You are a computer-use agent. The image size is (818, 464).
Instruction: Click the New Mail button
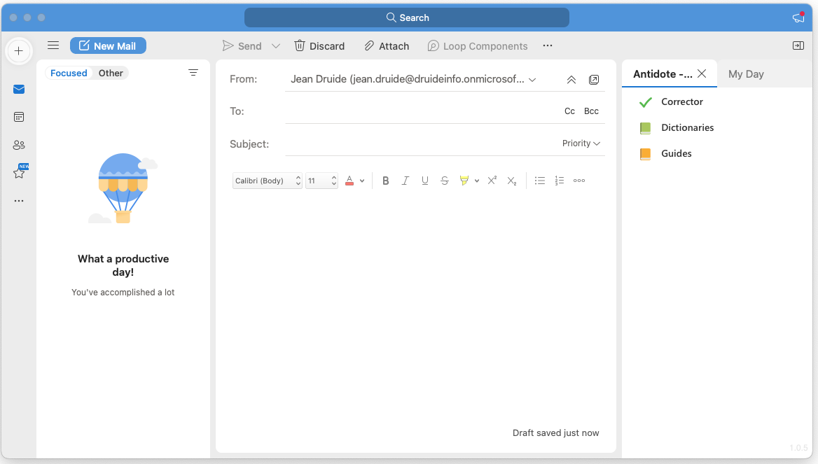click(108, 46)
